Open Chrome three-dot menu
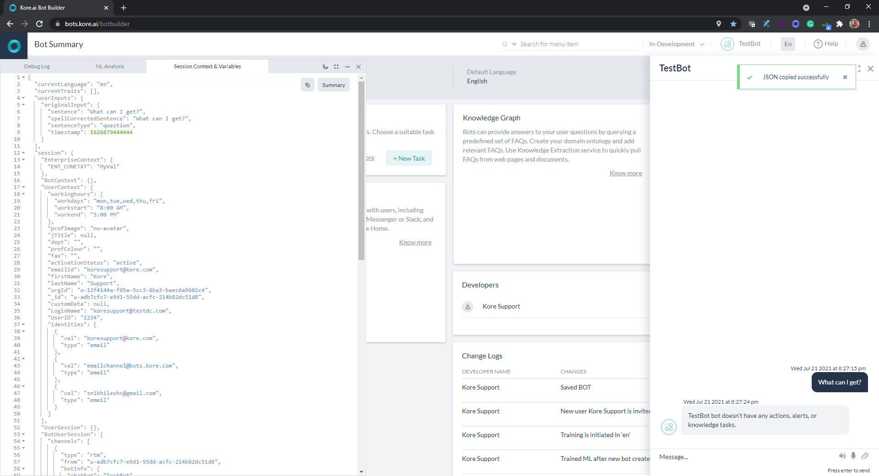 [x=869, y=24]
